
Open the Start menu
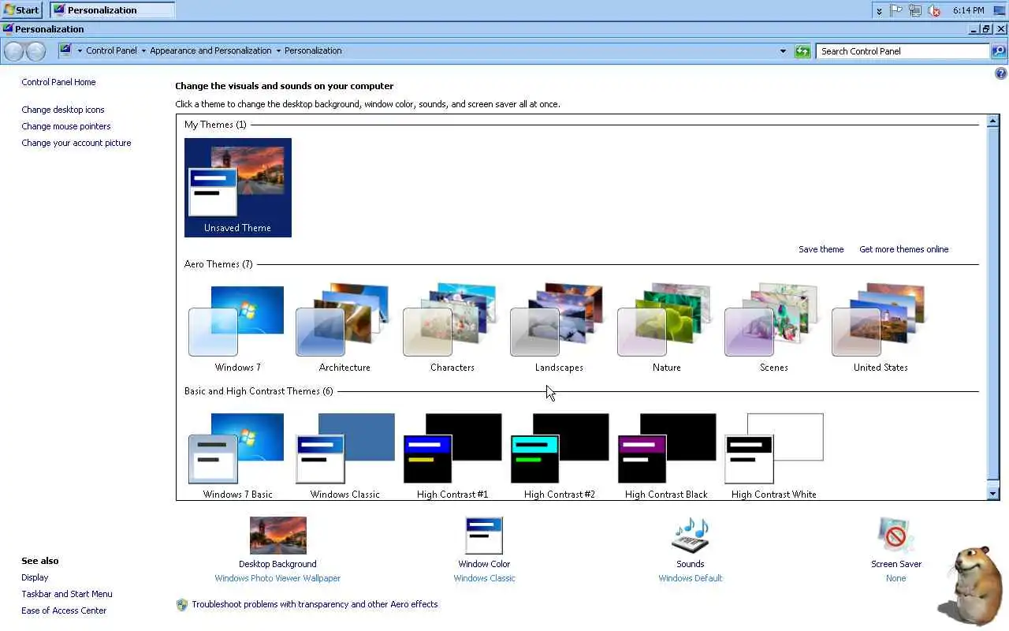pos(21,10)
